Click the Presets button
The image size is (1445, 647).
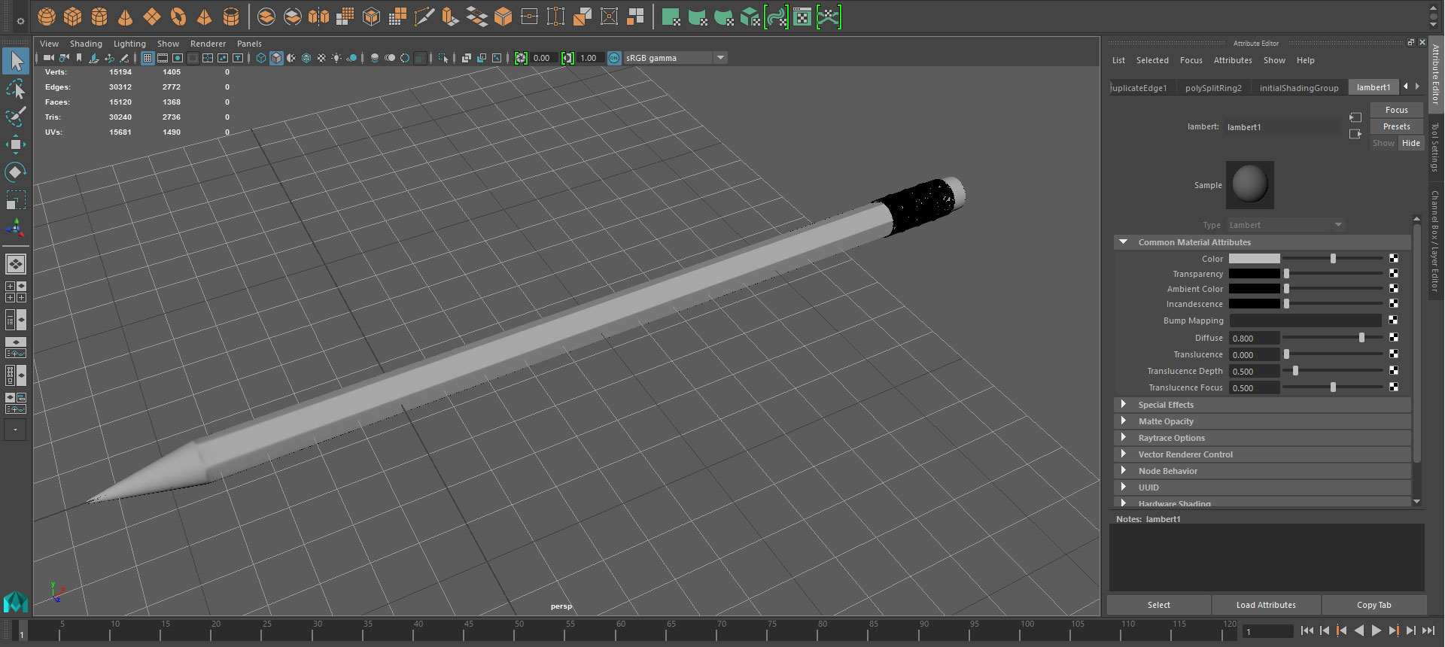coord(1396,126)
